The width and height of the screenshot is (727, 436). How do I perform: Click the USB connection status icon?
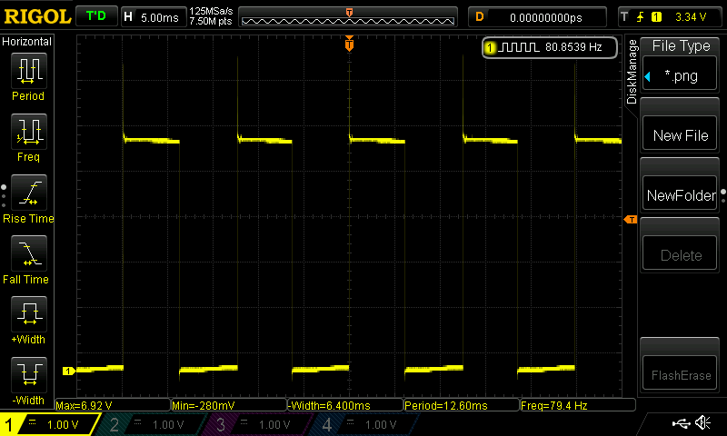click(x=681, y=423)
